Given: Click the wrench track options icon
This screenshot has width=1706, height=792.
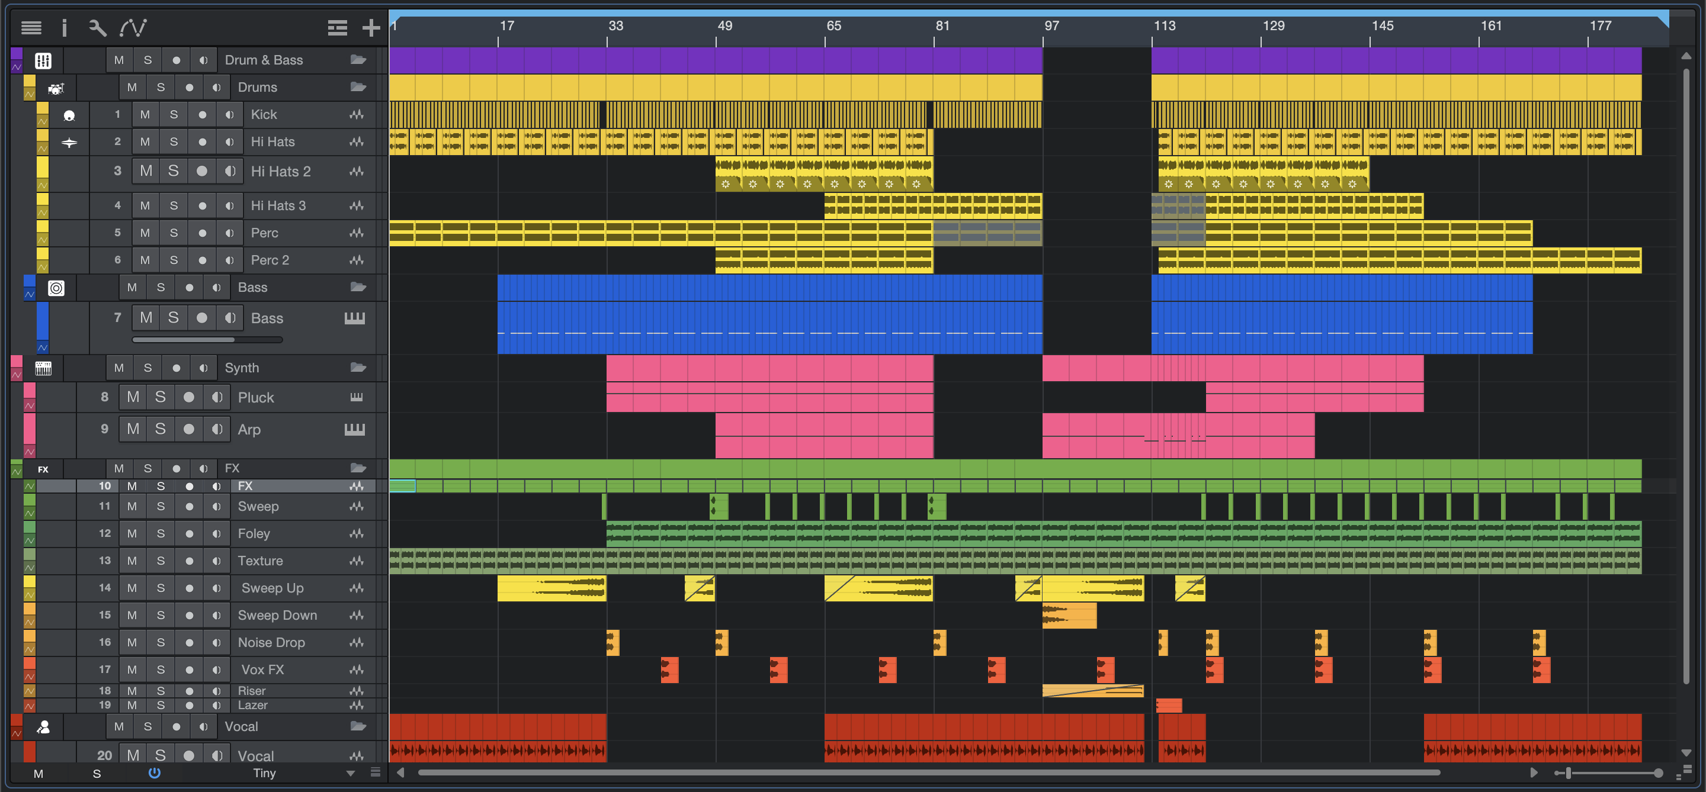Looking at the screenshot, I should 97,27.
